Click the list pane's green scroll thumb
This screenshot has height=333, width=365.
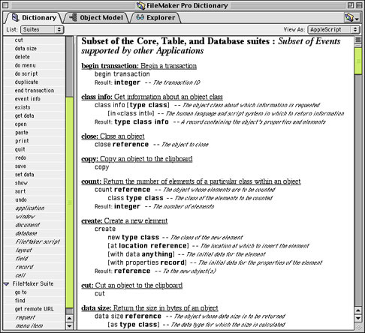(69, 202)
